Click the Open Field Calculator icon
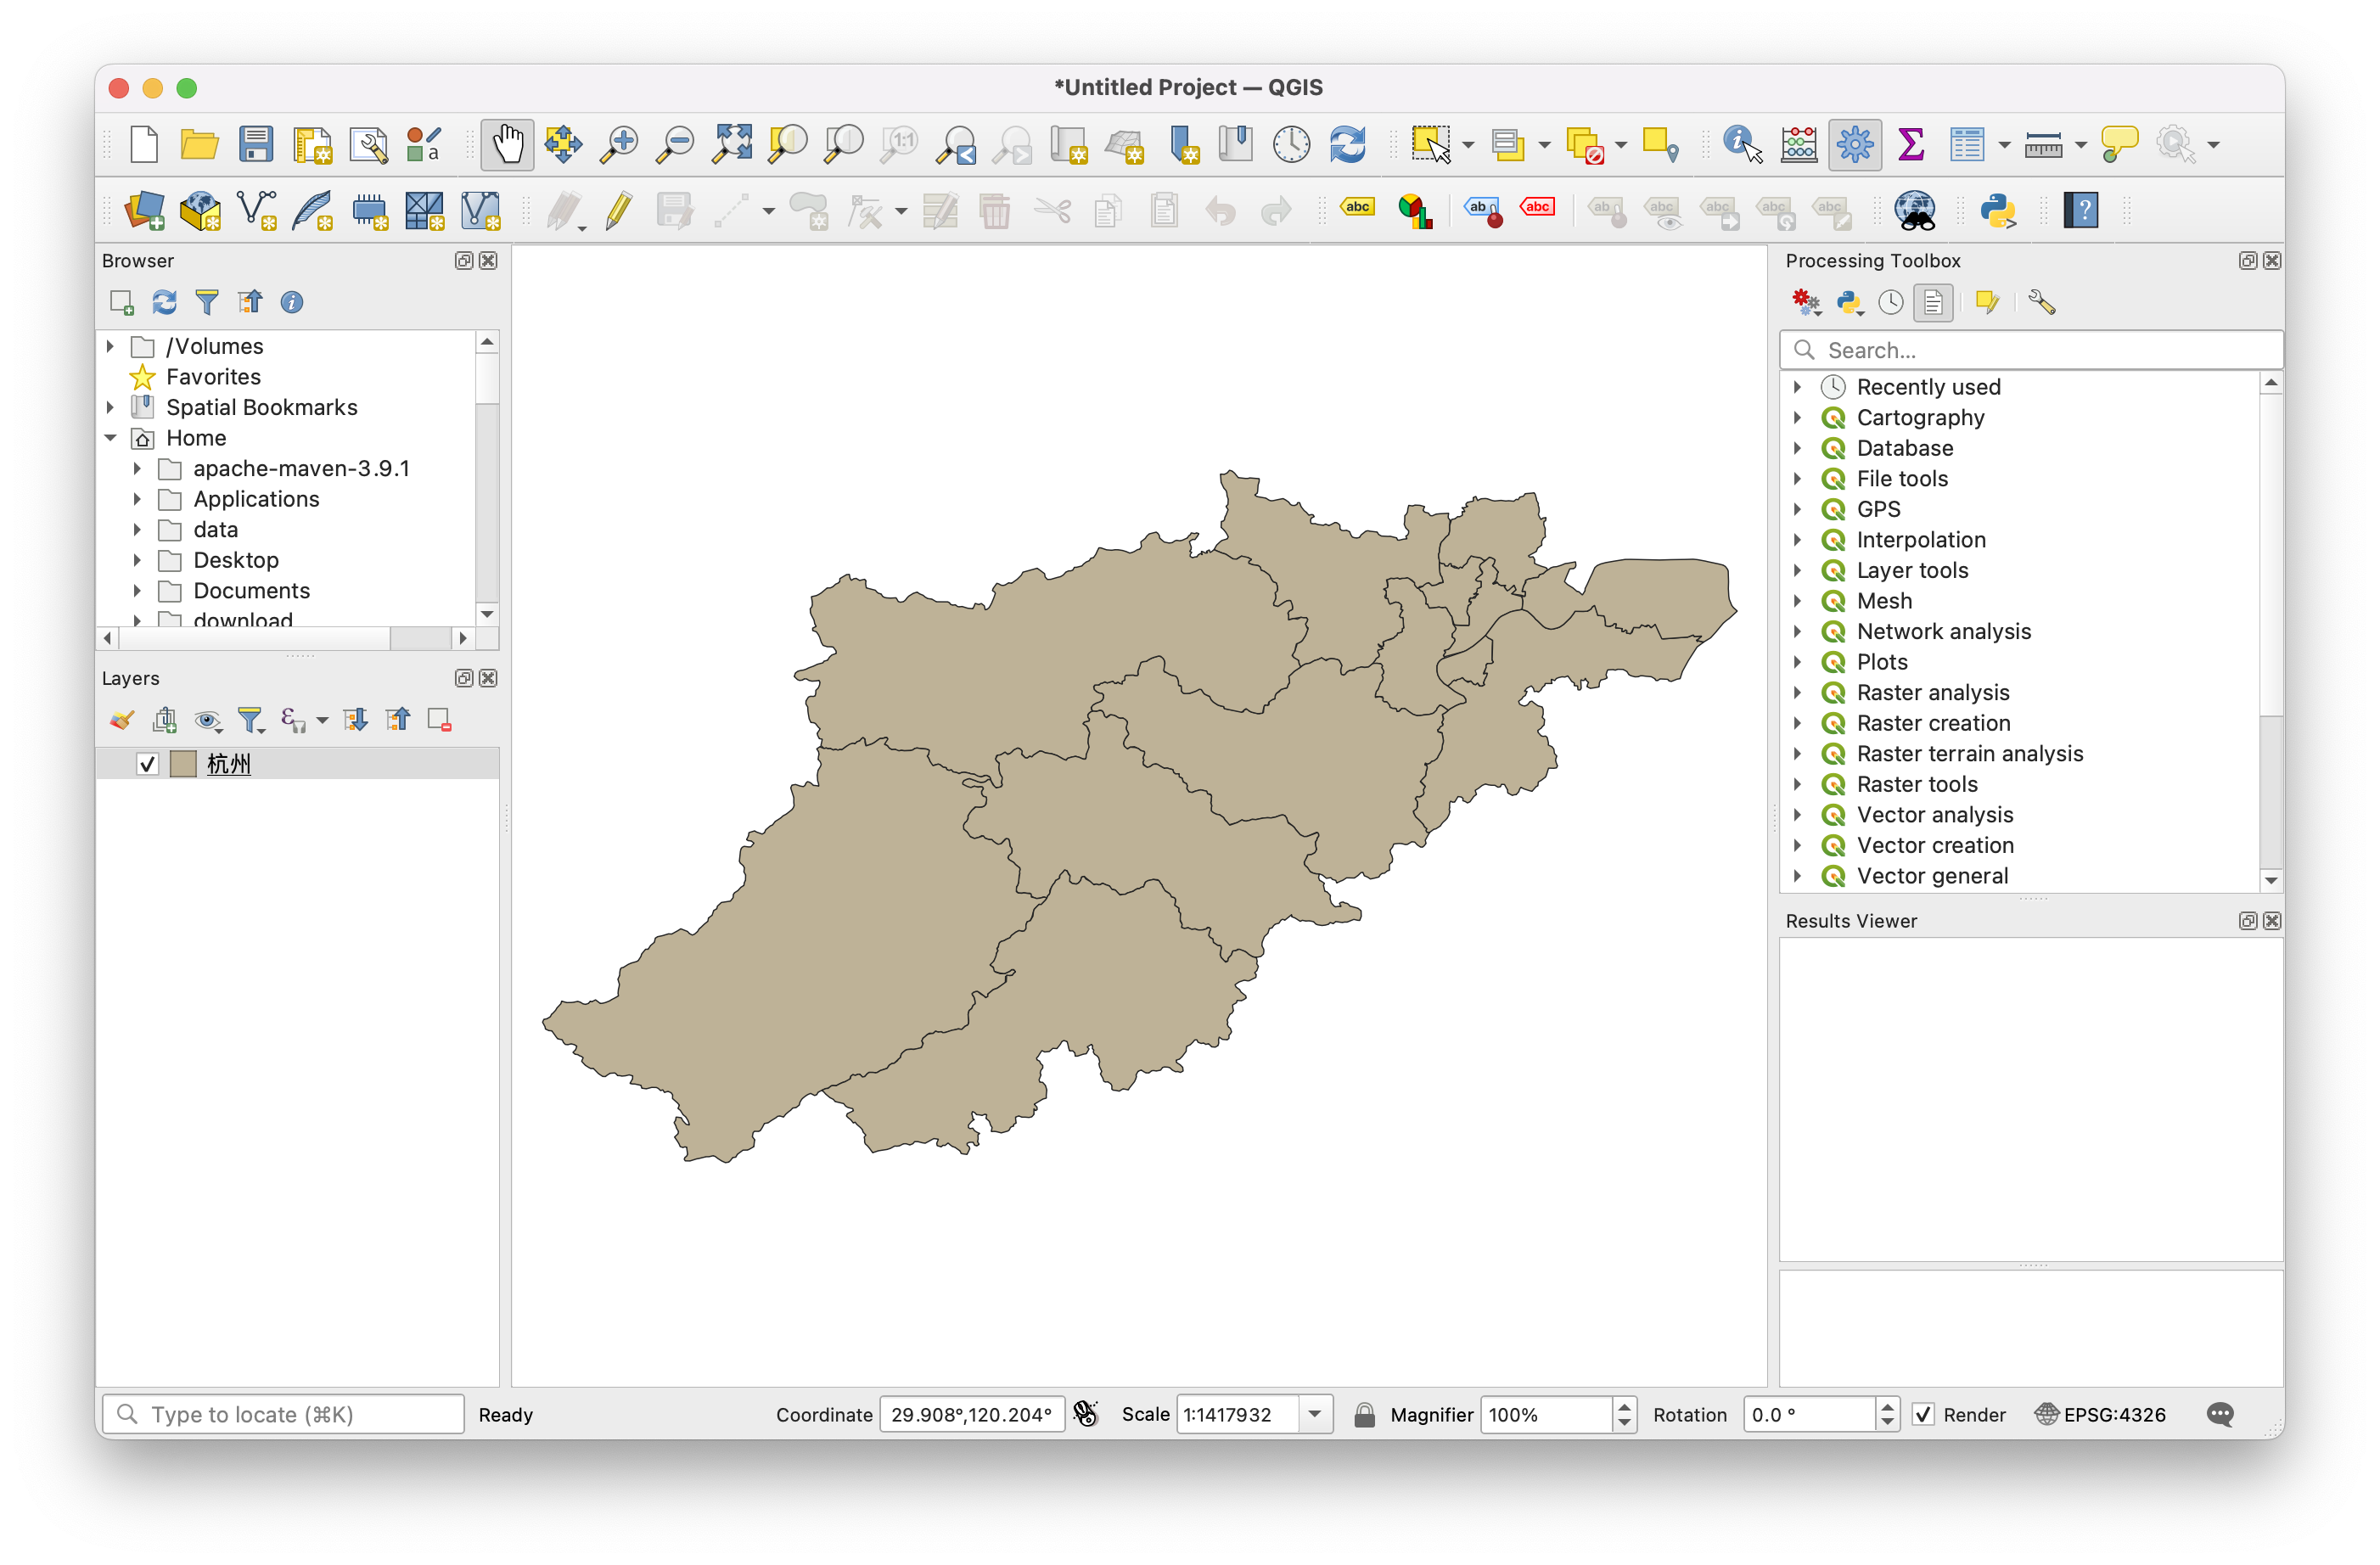2380x1565 pixels. click(1798, 145)
